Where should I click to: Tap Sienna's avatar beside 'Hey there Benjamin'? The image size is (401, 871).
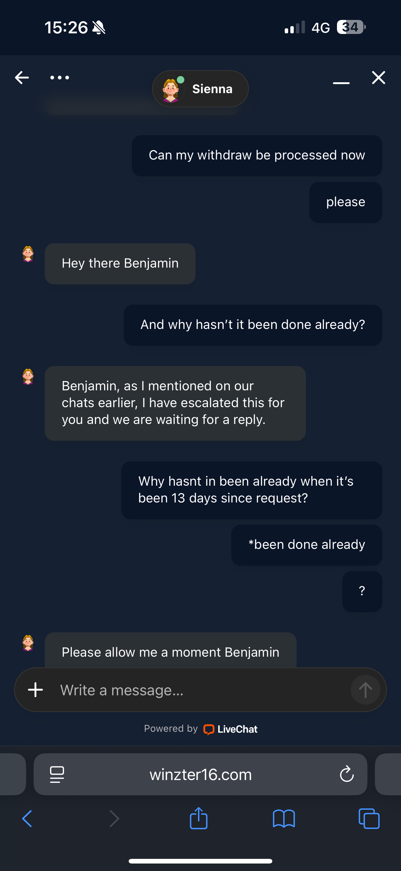(28, 254)
